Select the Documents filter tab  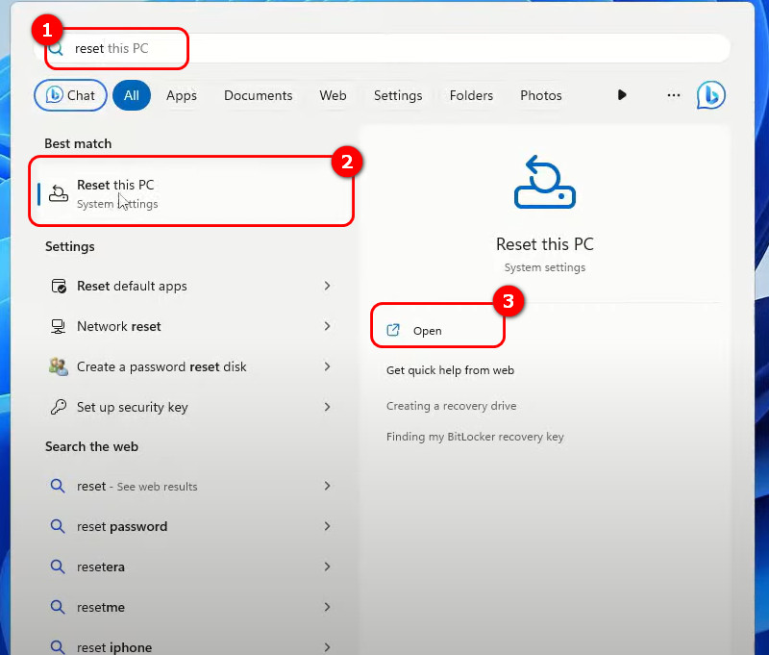coord(258,95)
